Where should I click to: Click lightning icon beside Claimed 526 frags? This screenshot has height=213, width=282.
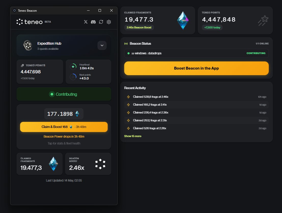(x=129, y=128)
